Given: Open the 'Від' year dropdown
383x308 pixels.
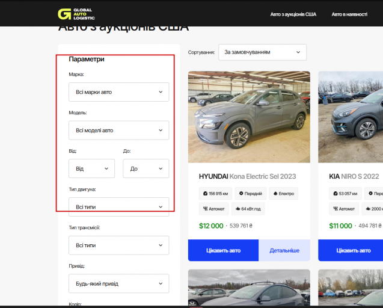Looking at the screenshot, I should click(x=91, y=168).
